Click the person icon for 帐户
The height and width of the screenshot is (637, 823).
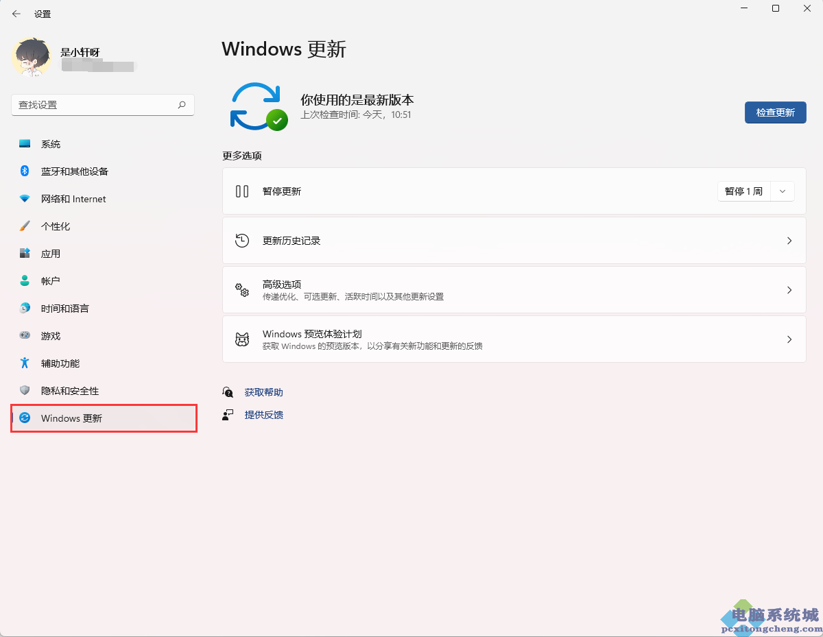click(25, 281)
